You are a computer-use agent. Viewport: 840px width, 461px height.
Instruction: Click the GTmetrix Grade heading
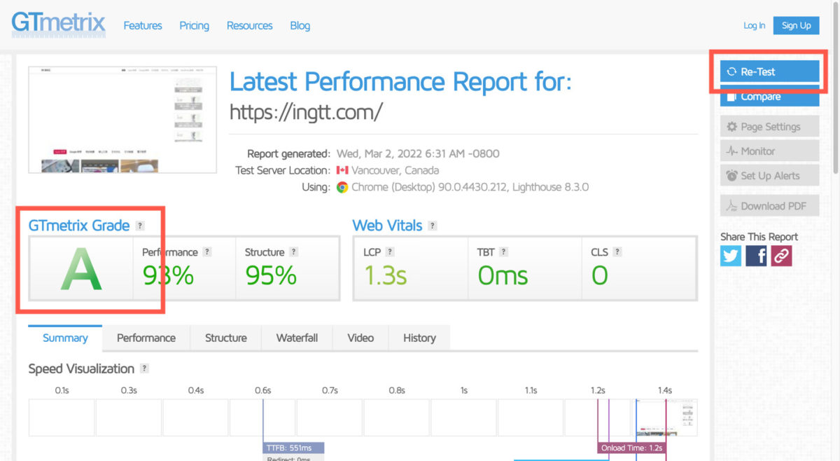[x=79, y=226]
